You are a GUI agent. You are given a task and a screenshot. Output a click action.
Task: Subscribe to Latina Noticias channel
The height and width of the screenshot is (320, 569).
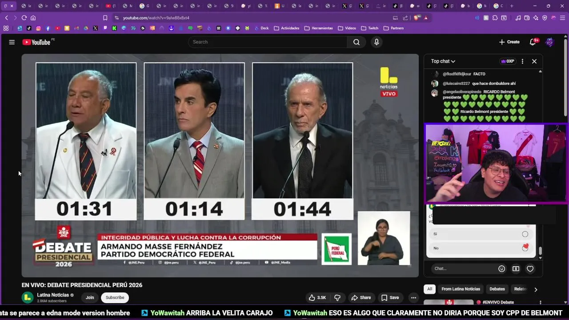(x=115, y=297)
